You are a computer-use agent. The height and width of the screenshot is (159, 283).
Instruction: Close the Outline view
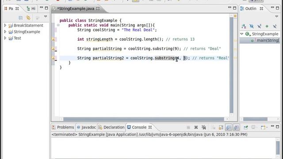[x=261, y=9]
